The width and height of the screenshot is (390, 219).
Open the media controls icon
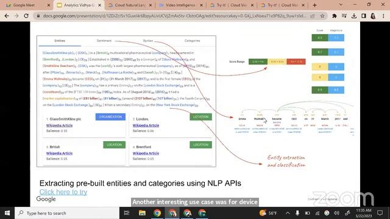coord(344,16)
